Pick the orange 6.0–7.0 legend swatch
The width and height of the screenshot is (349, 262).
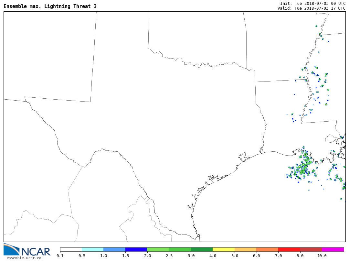coord(267,250)
